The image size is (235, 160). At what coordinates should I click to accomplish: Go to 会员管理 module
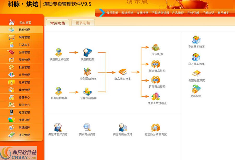21,75
